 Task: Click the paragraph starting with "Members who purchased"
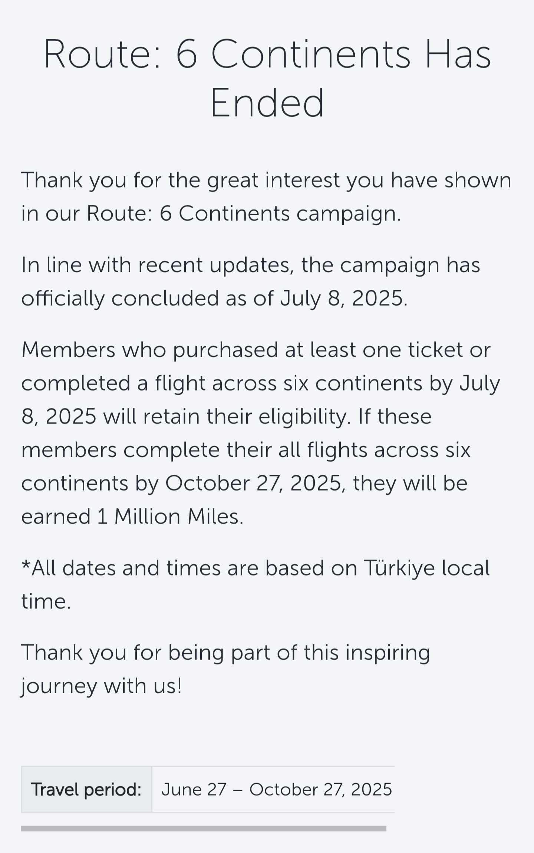[x=261, y=433]
